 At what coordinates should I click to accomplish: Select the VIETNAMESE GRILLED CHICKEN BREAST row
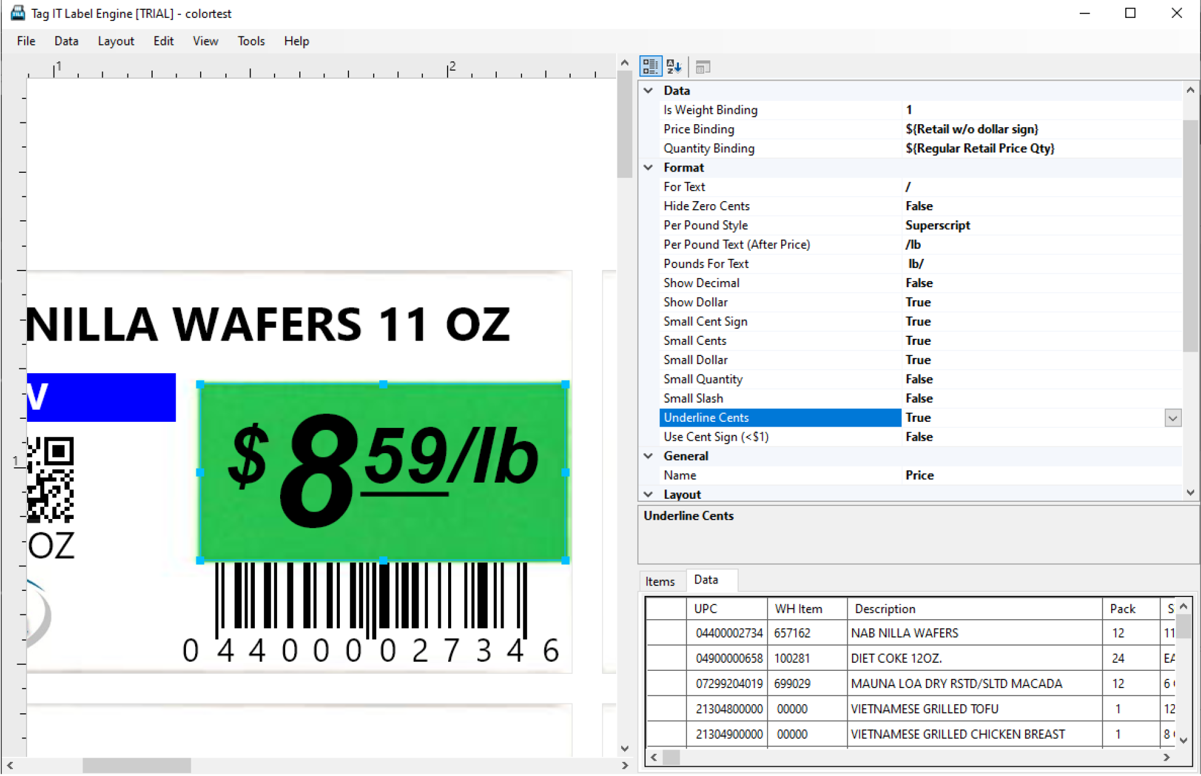click(911, 734)
